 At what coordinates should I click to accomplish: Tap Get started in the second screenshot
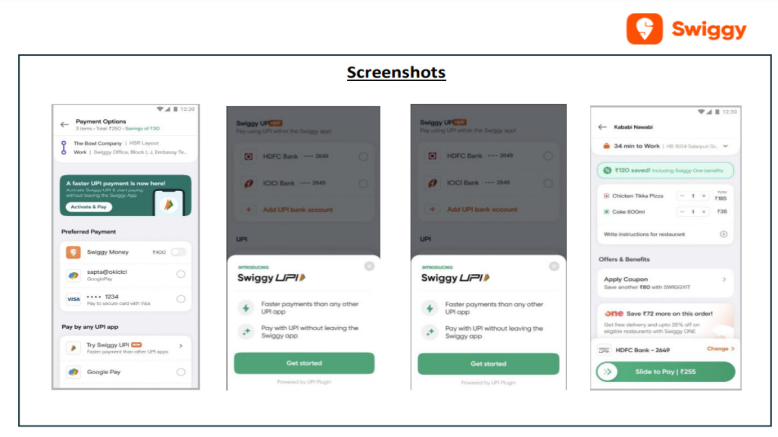click(x=304, y=363)
